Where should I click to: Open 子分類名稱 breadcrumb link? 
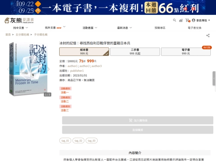tap(41, 34)
